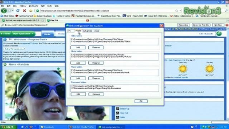Screen dimensions: 229x129
Task: Click the green Orb logo icon
Action: pyautogui.click(x=219, y=34)
